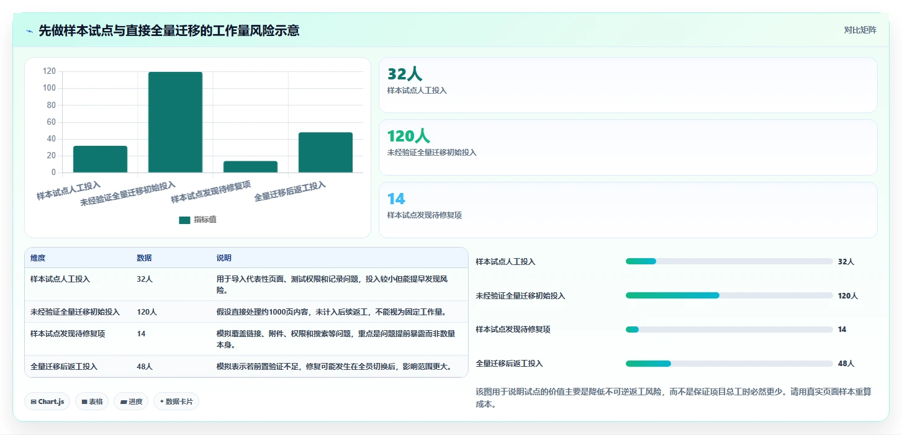This screenshot has height=435, width=902.
Task: Click the 样本试点发现待修复项 chart bar
Action: tap(250, 167)
